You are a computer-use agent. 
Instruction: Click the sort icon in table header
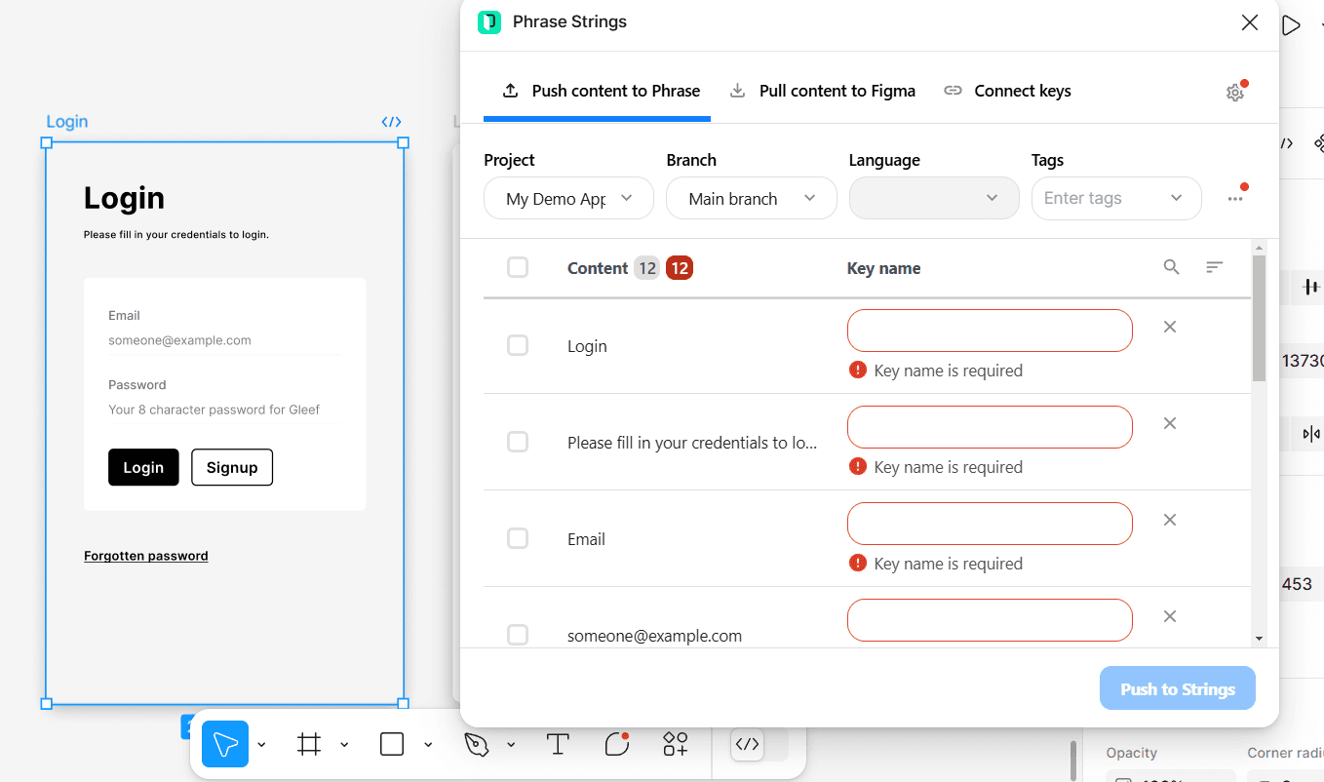[1214, 267]
